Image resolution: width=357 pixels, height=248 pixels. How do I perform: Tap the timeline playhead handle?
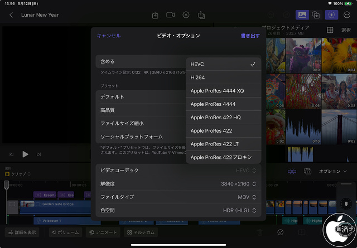point(6,185)
